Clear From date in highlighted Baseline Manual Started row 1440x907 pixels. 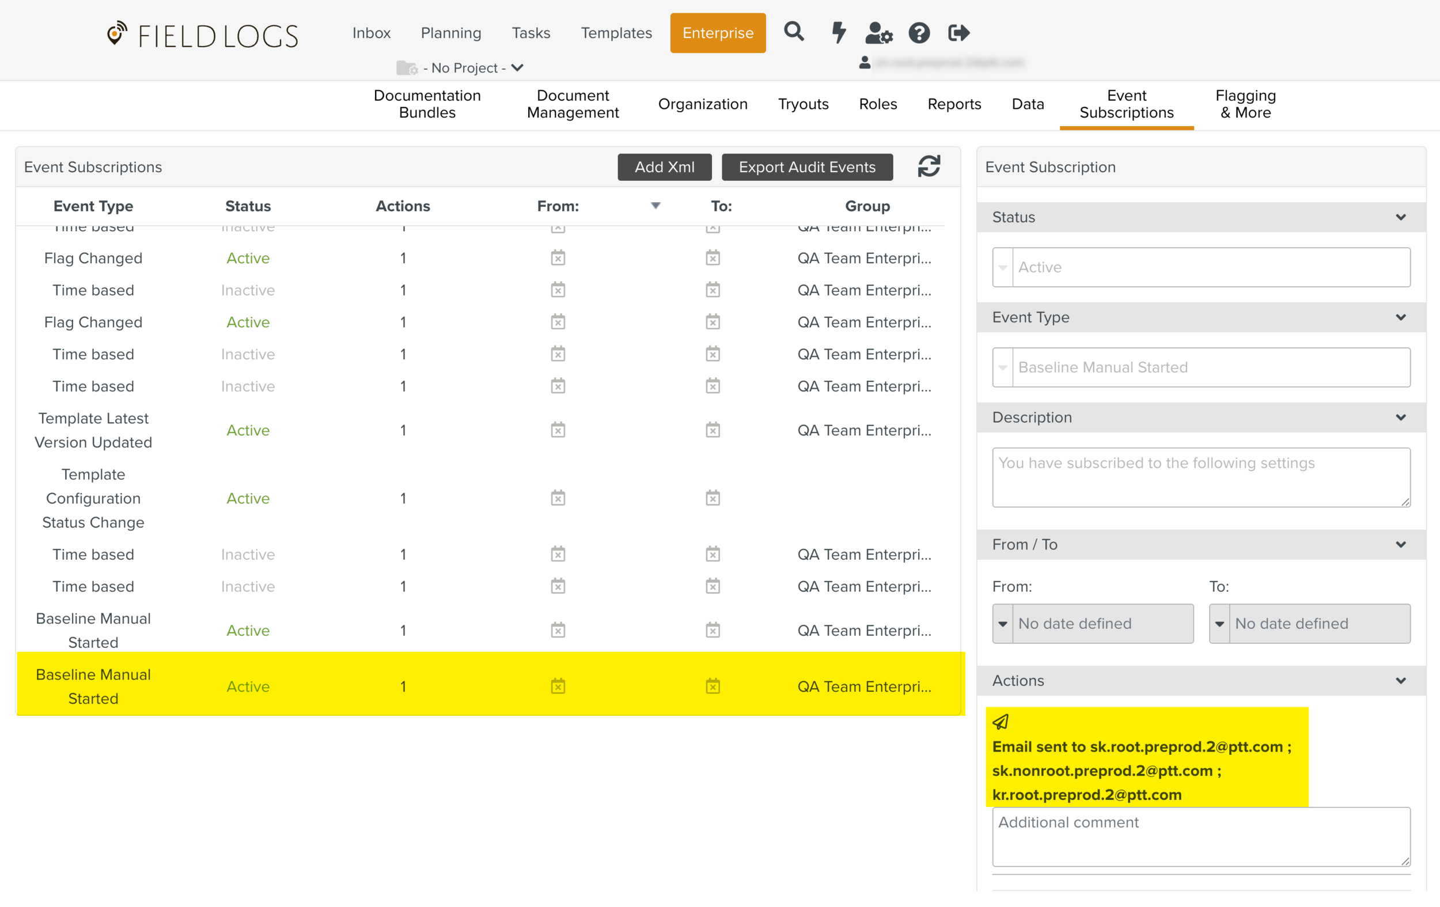(558, 686)
